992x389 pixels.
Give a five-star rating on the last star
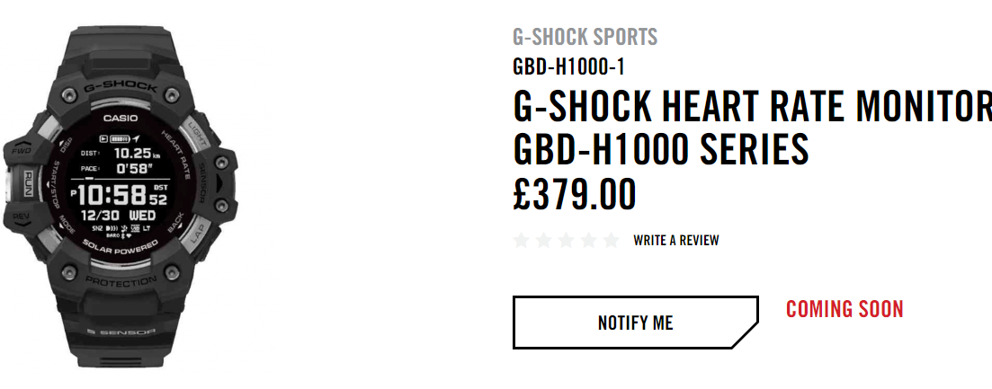612,240
